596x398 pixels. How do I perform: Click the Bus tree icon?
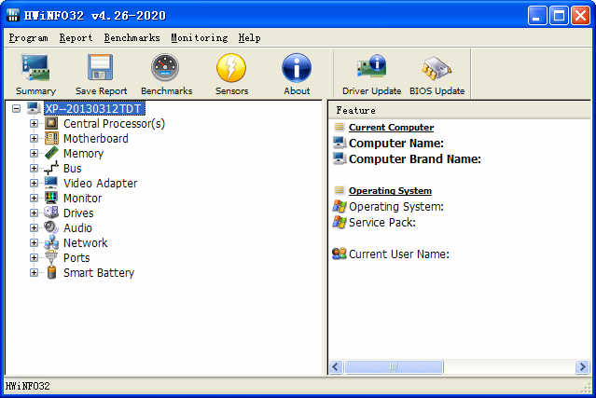(x=51, y=168)
